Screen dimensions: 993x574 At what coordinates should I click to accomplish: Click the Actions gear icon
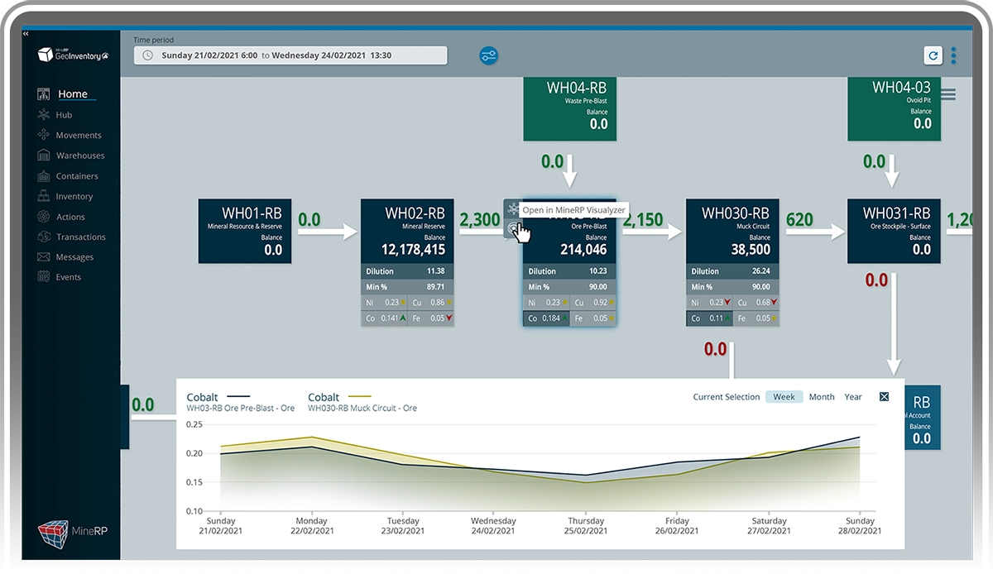(x=44, y=217)
